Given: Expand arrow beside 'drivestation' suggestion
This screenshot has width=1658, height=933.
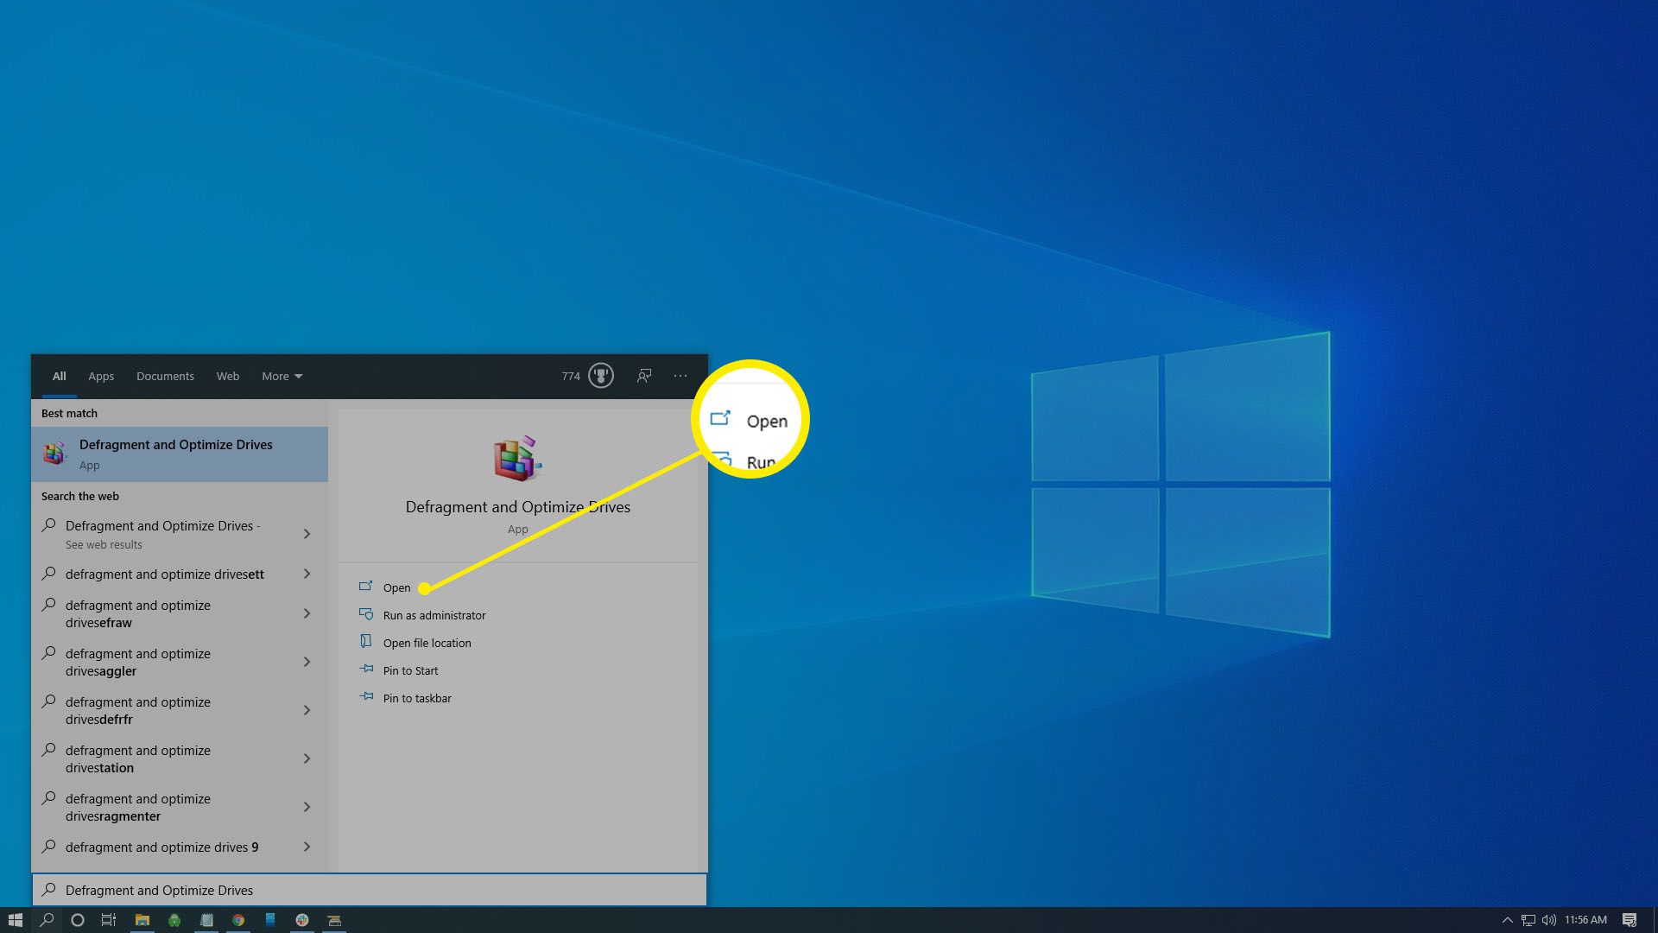Looking at the screenshot, I should click(x=307, y=758).
